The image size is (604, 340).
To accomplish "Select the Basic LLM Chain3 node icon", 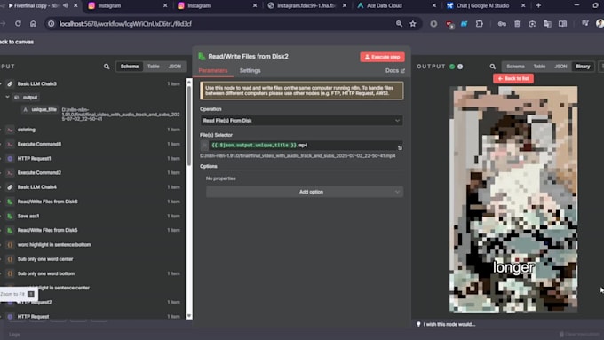I will [10, 83].
